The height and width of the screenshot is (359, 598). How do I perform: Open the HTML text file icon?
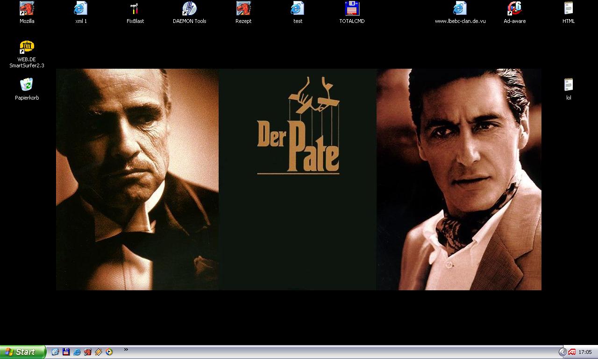tap(569, 8)
